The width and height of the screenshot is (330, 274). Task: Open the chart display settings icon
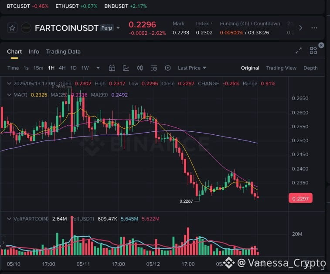154,68
